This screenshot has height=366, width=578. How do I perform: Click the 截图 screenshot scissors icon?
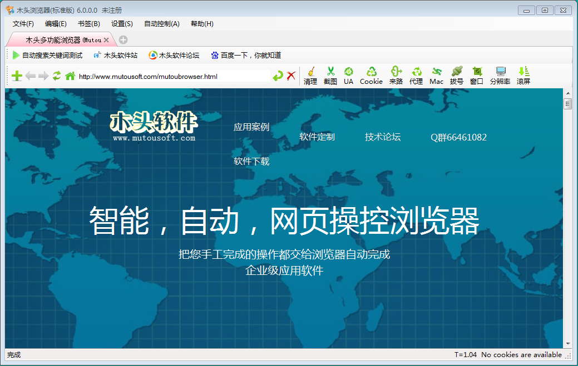(x=330, y=76)
